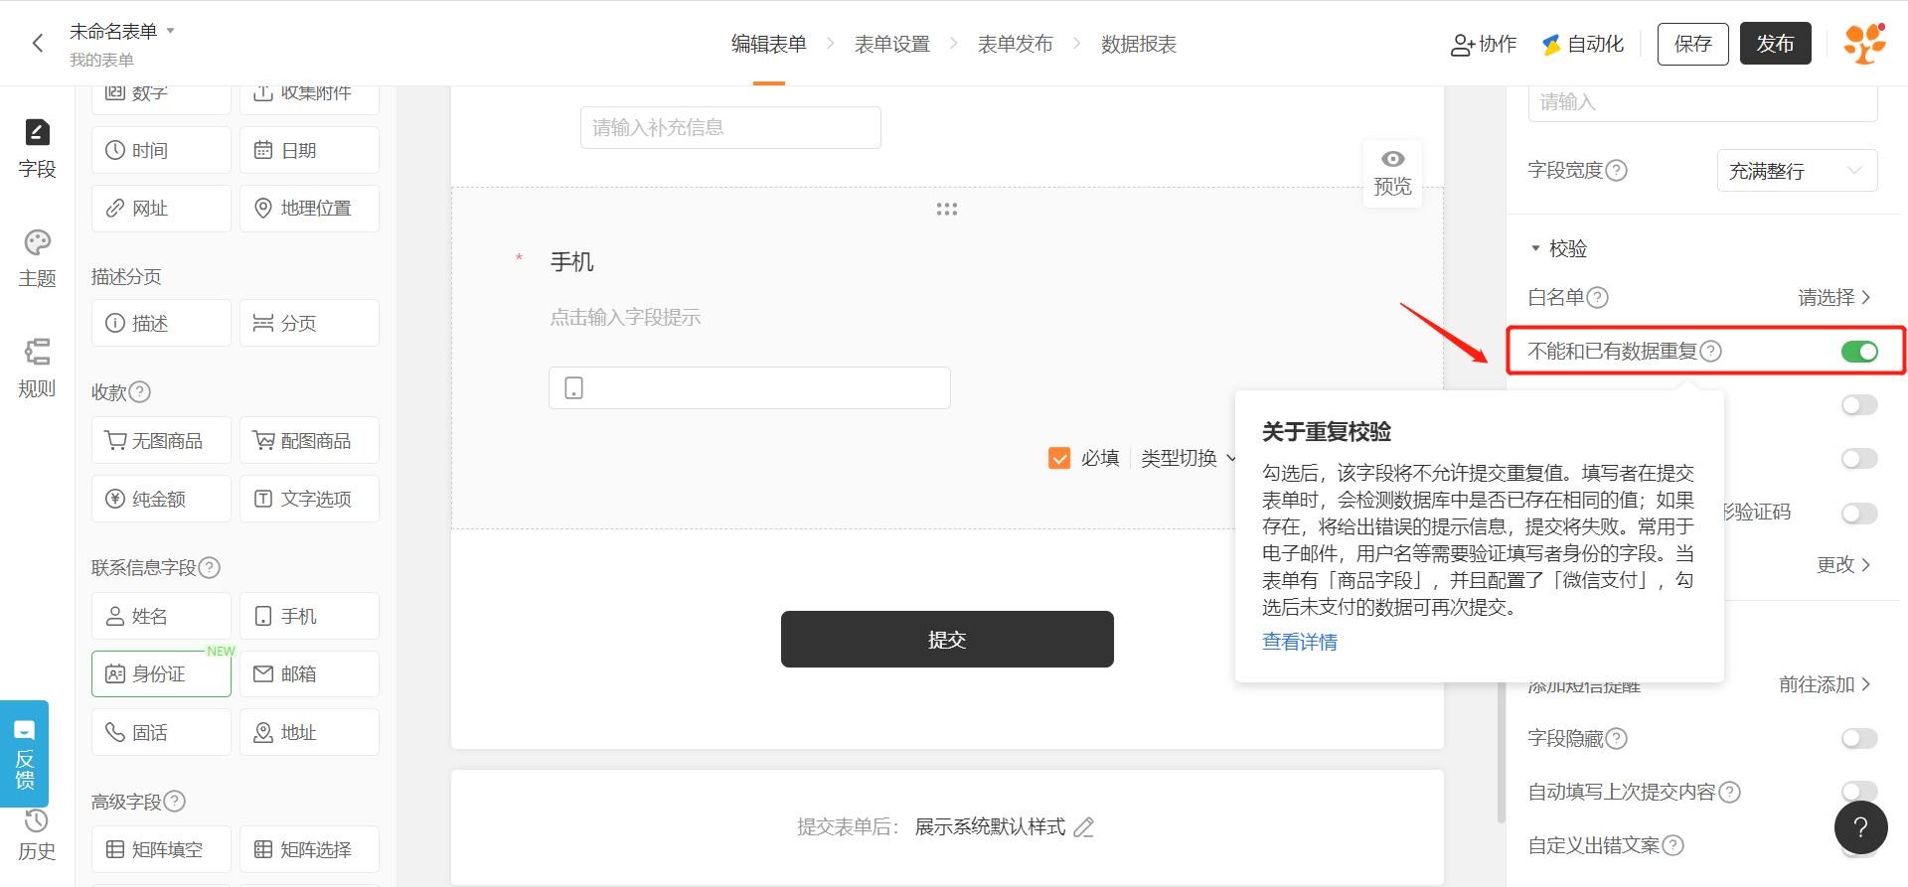1908x887 pixels.
Task: Go back with the left arrow icon
Action: point(38,43)
